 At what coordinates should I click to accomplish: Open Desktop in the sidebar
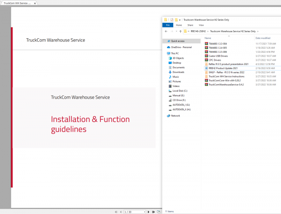pyautogui.click(x=175, y=63)
